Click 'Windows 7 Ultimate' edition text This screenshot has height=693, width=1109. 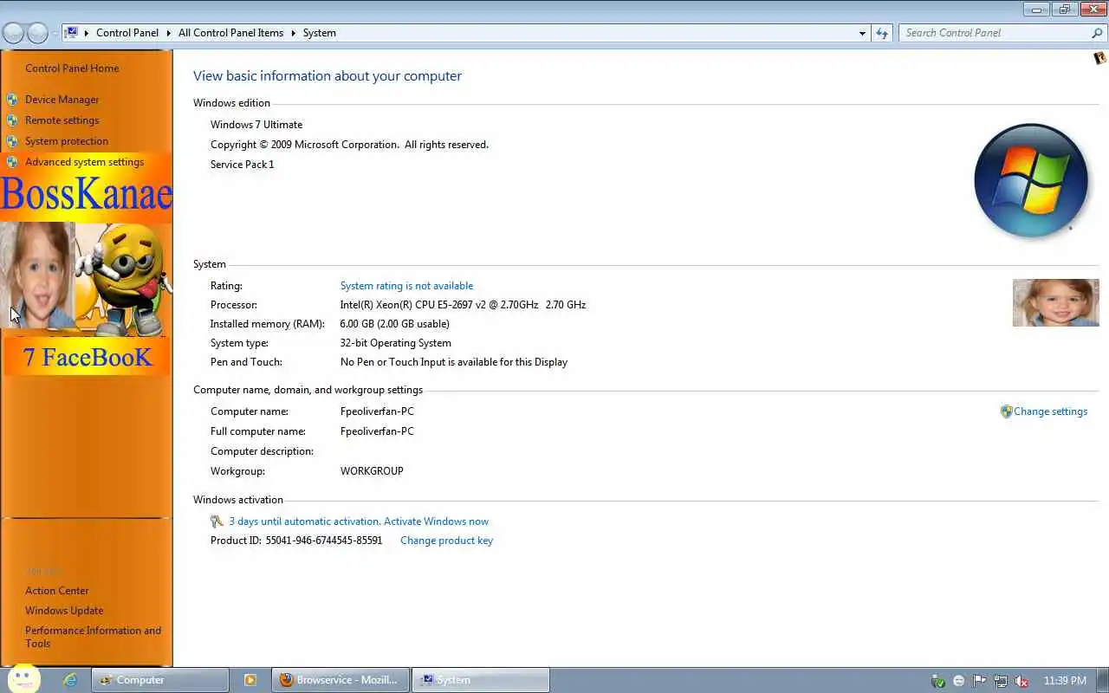[256, 125]
